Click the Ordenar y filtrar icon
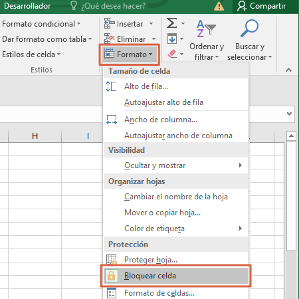Image resolution: width=299 pixels, height=299 pixels. pos(206,29)
